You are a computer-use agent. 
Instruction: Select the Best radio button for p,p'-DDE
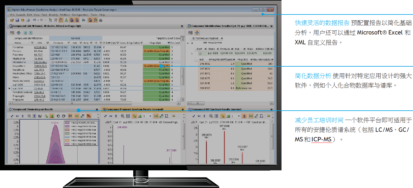coord(200,54)
